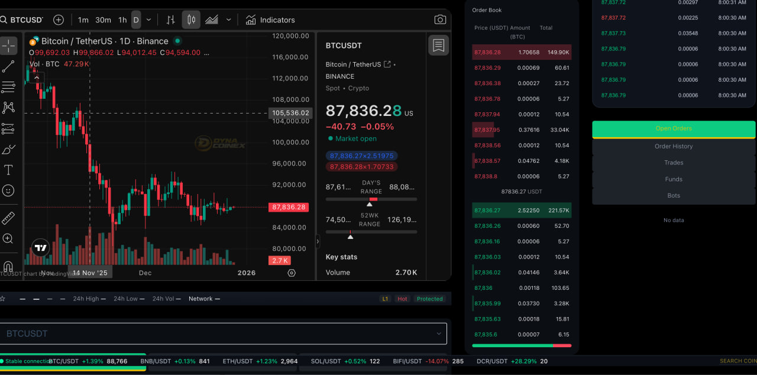Click the add symbol plus icon
Image resolution: width=757 pixels, height=375 pixels.
[x=59, y=20]
